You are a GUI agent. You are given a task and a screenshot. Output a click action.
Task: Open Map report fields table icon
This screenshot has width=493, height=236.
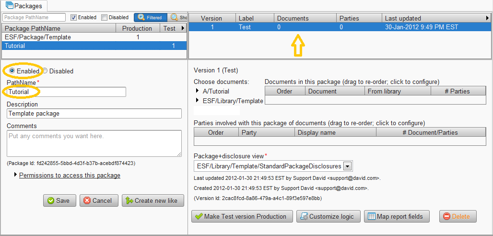click(x=371, y=216)
